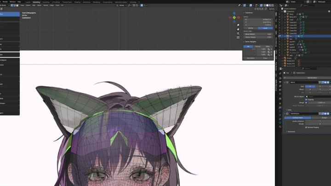Select Catmull-Clark subdivision type

point(297,118)
